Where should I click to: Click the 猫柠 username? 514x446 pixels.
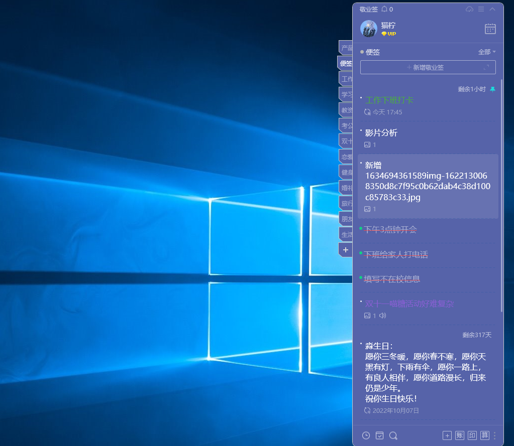[388, 26]
